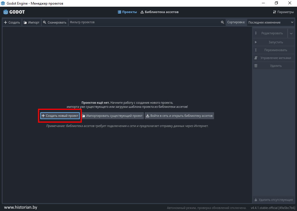Open the Параметры settings
The width and height of the screenshot is (297, 211).
click(283, 12)
